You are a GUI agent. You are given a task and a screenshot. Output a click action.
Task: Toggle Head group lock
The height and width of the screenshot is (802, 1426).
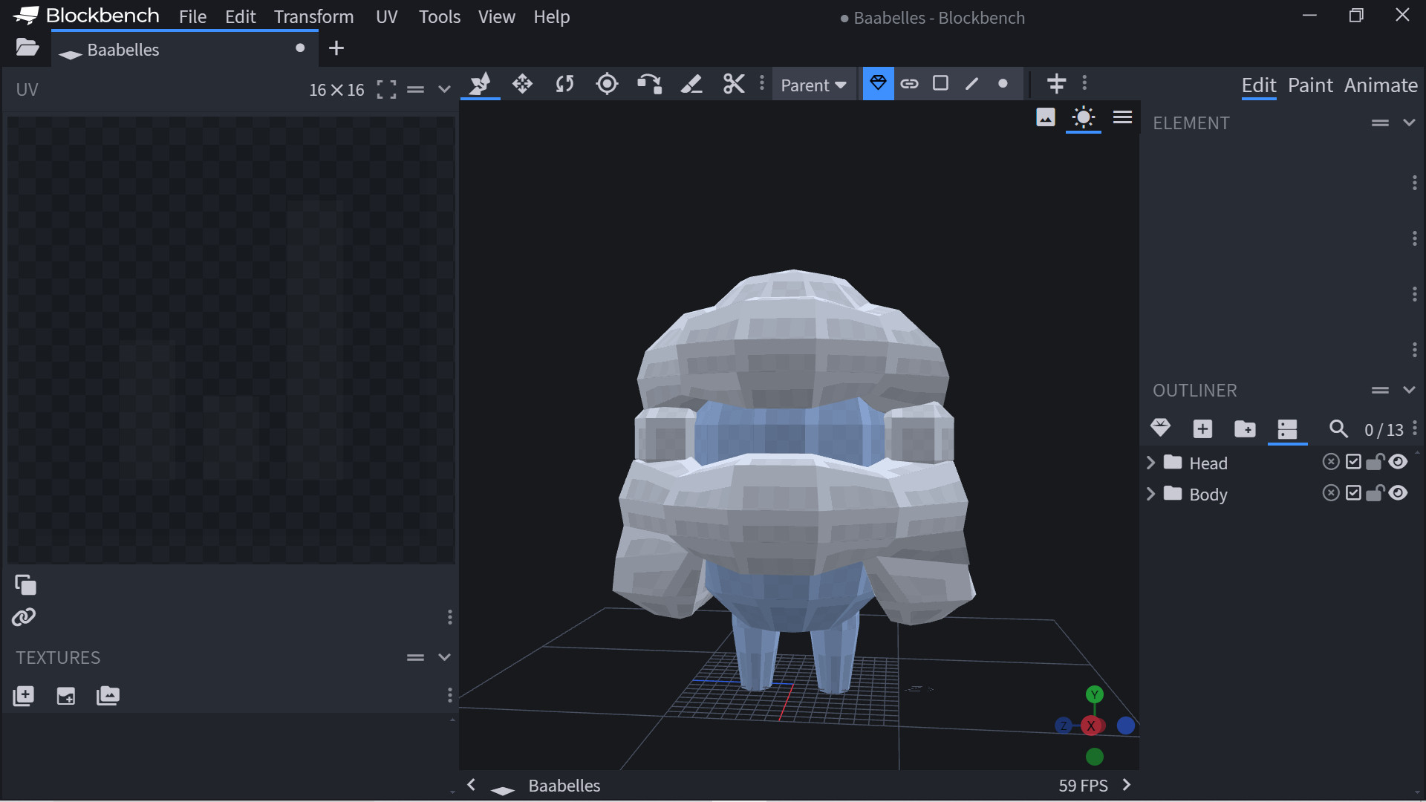click(1375, 462)
